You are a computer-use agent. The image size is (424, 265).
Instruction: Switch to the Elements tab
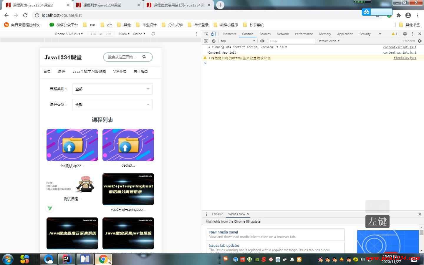[x=229, y=34]
